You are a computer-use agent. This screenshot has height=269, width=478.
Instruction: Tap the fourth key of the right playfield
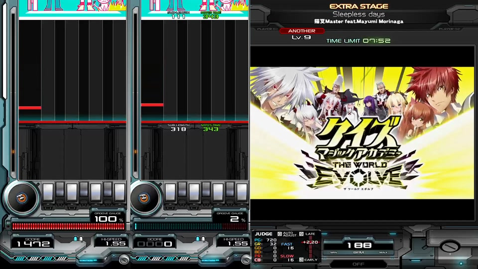tap(206, 190)
